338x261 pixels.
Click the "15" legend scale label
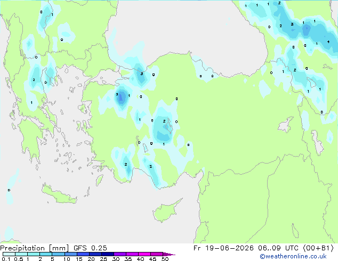coord(79,259)
